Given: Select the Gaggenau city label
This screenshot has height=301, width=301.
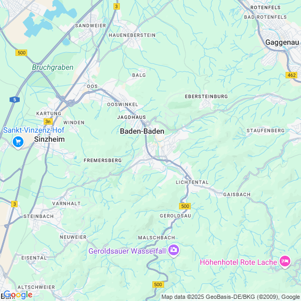Looking at the screenshot, I should (282, 43).
